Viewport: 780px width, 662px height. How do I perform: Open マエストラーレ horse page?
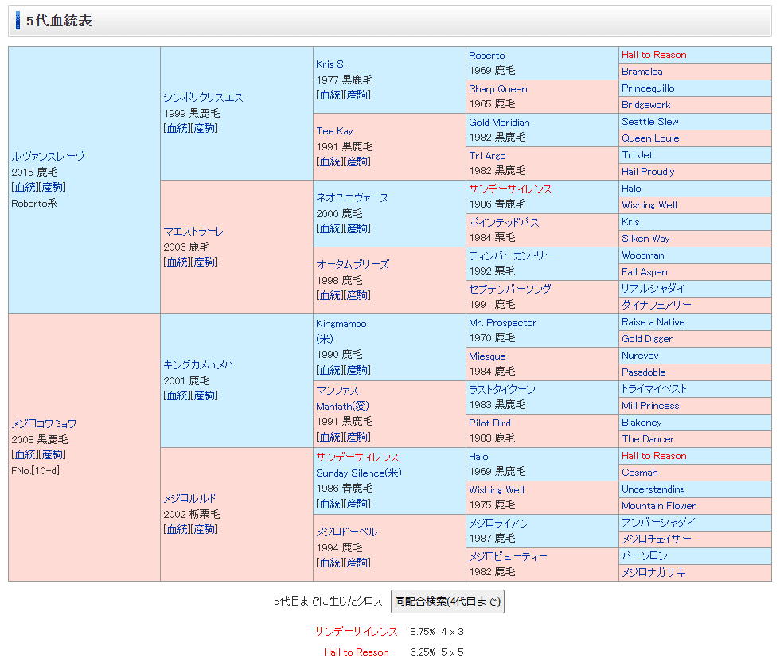(x=193, y=232)
